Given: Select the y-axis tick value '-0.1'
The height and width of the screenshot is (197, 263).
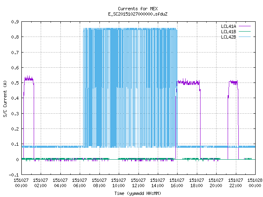Looking at the screenshot, I should pos(14,175).
